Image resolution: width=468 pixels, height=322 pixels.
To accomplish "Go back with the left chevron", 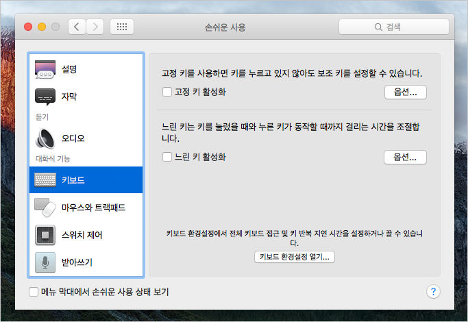I will 77,27.
